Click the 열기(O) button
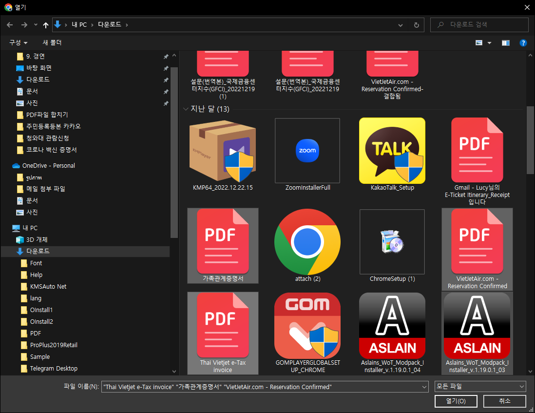This screenshot has width=535, height=413. (x=456, y=401)
